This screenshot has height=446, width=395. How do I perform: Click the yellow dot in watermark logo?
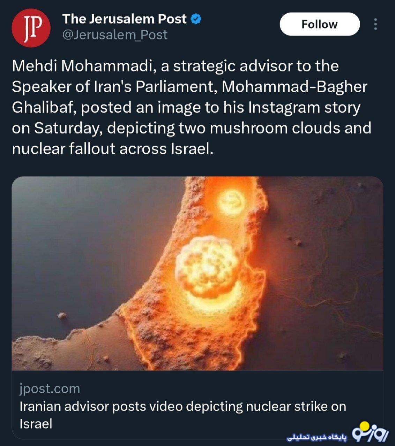pyautogui.click(x=364, y=425)
